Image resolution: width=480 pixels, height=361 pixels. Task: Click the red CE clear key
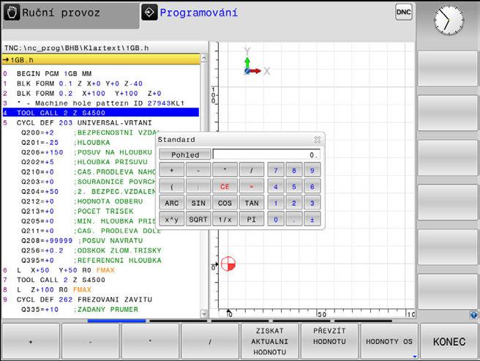pyautogui.click(x=225, y=186)
